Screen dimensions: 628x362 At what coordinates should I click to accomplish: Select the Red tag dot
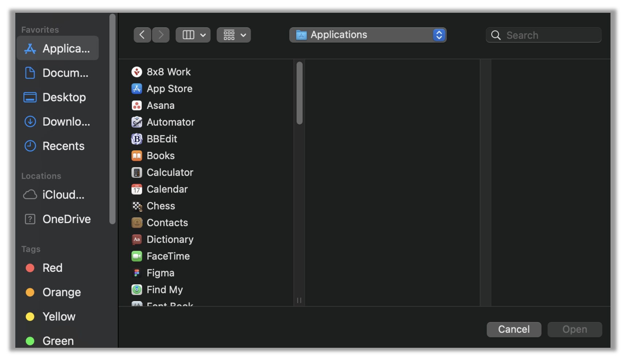(30, 268)
